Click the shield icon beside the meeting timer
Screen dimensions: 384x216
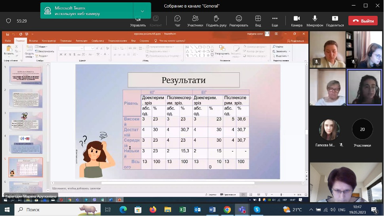click(8, 21)
